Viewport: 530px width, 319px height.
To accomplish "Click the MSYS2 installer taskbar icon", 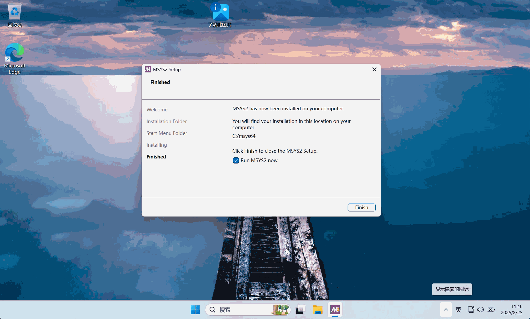I will 335,310.
